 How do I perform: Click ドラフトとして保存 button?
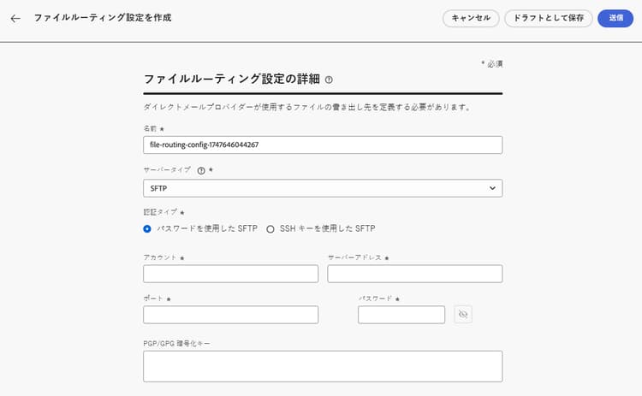pyautogui.click(x=549, y=18)
